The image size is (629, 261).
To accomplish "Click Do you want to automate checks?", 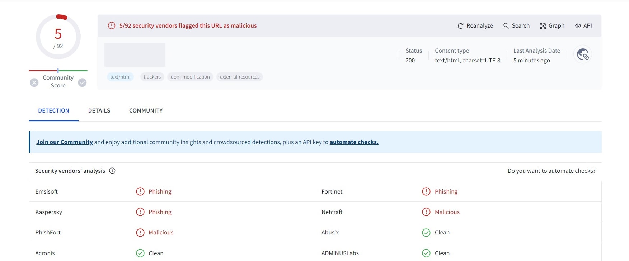I will 551,171.
